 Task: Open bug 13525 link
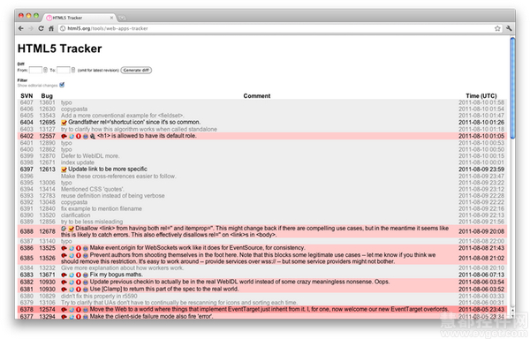click(x=47, y=248)
